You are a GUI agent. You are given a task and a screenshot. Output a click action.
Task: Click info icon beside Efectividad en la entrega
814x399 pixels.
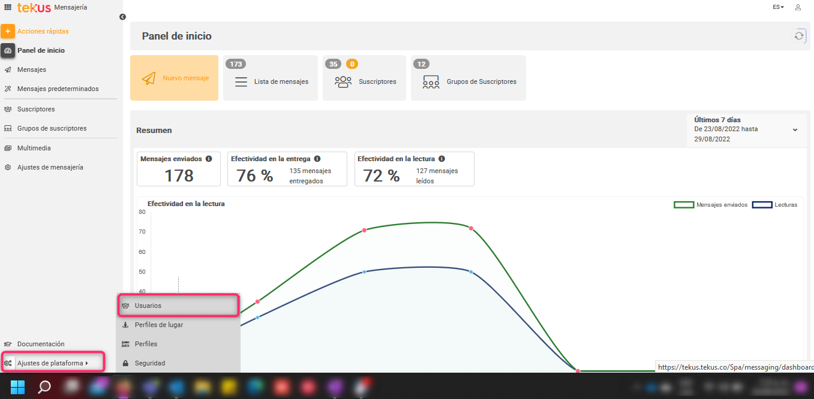(317, 159)
